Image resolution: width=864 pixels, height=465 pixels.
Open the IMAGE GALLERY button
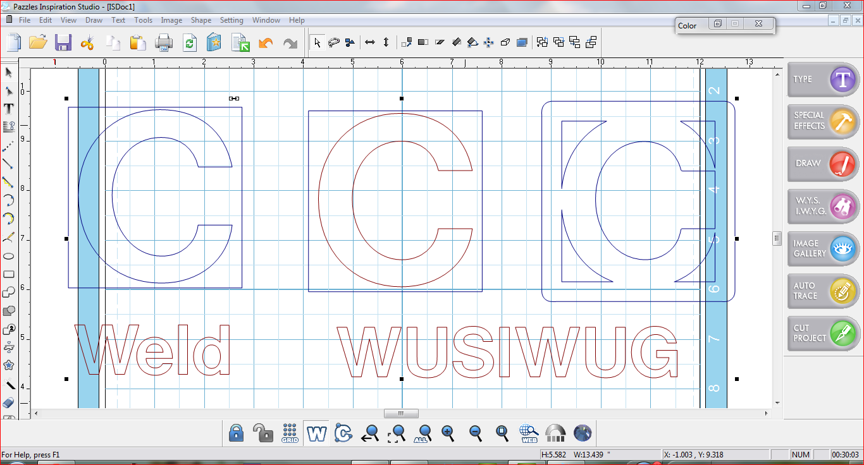coord(824,248)
